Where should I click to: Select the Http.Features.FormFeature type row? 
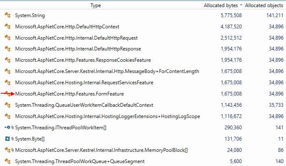[143, 94]
